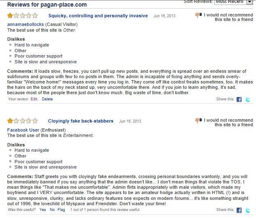Click the second review's star rating
Viewport: 256px width, 220px height.
(23, 121)
